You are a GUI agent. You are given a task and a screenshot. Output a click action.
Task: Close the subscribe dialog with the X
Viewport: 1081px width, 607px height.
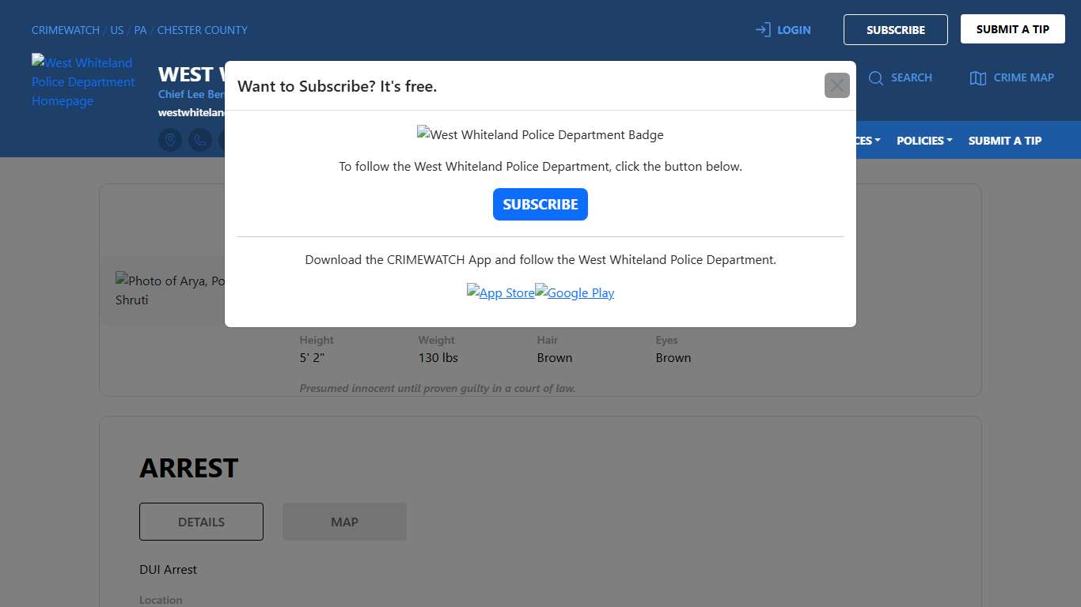pyautogui.click(x=836, y=85)
